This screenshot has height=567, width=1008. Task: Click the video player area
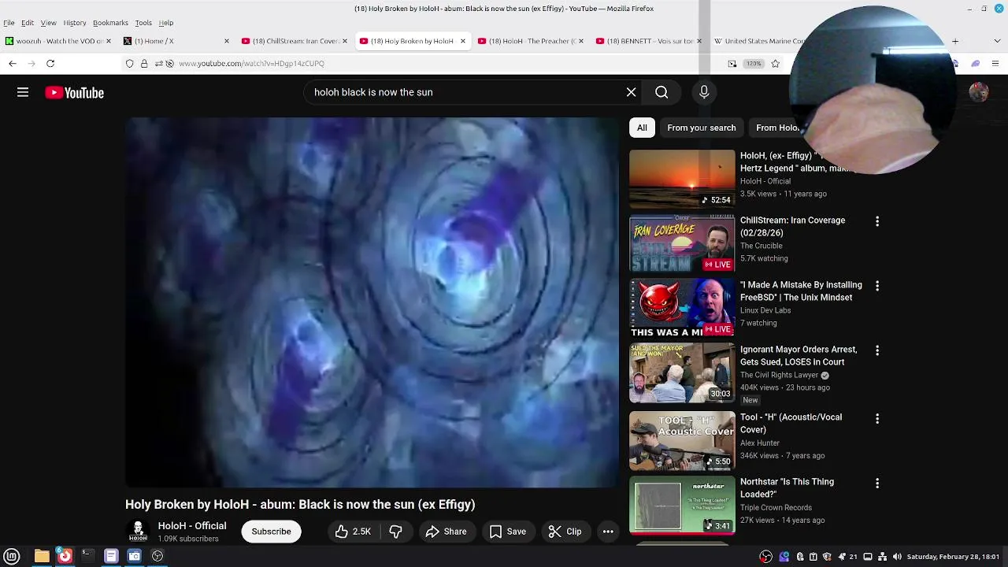point(372,302)
